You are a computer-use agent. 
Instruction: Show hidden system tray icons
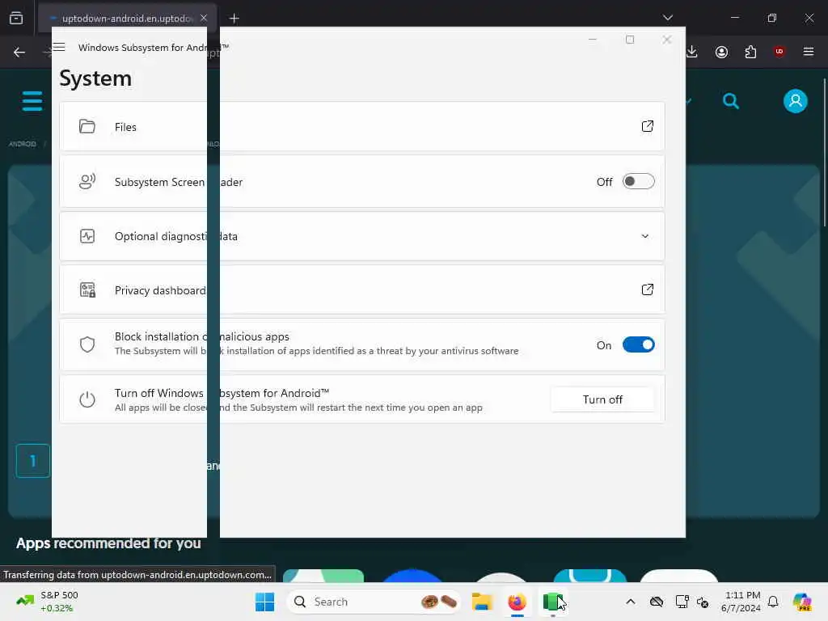[631, 602]
